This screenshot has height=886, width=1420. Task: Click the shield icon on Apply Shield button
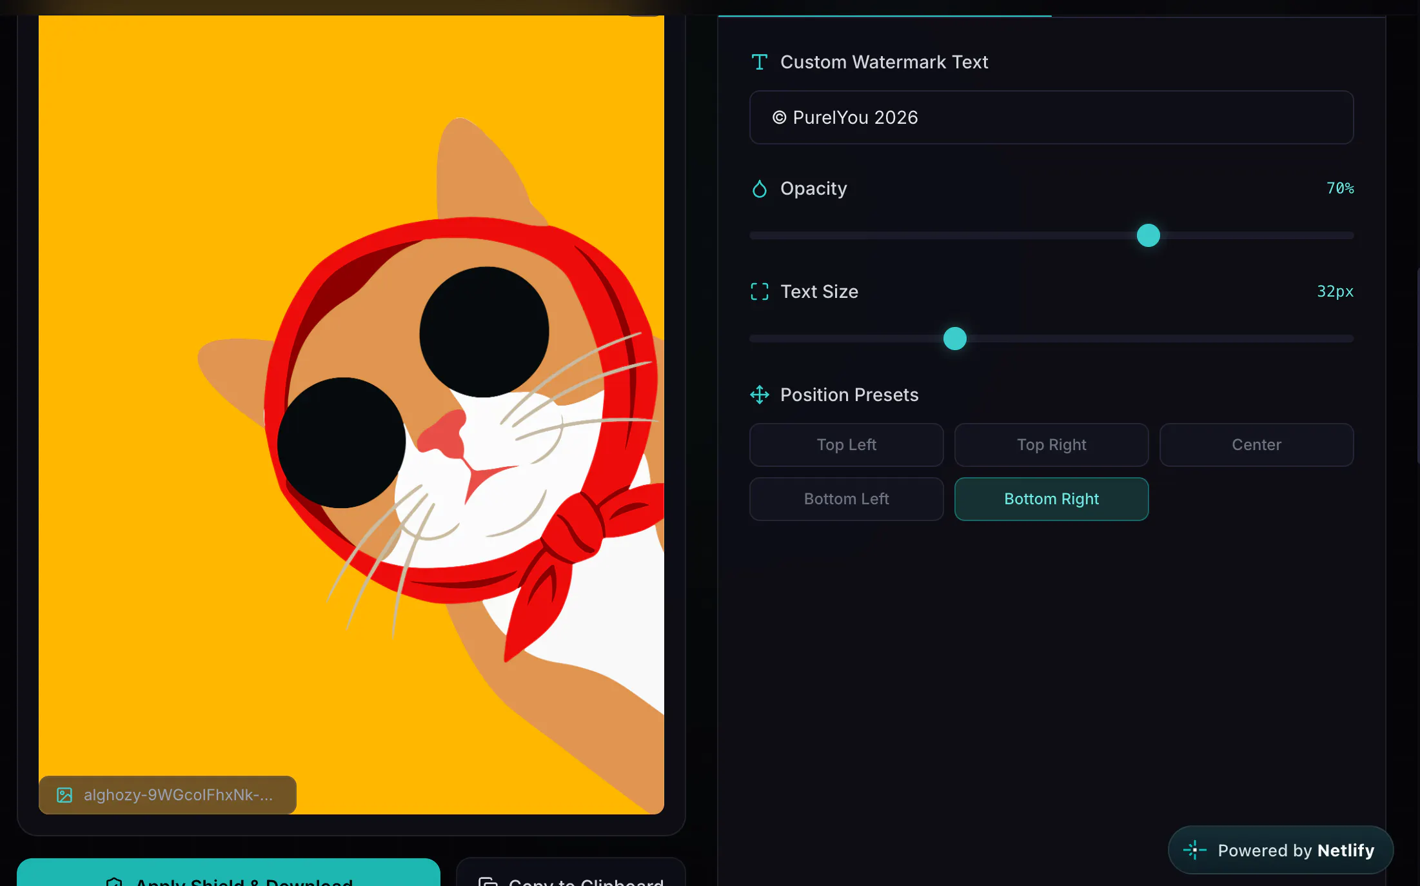click(114, 881)
